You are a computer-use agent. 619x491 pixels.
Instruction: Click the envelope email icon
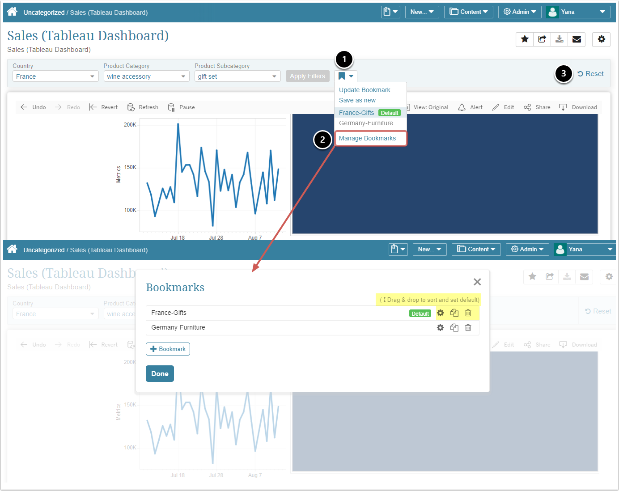click(x=577, y=39)
